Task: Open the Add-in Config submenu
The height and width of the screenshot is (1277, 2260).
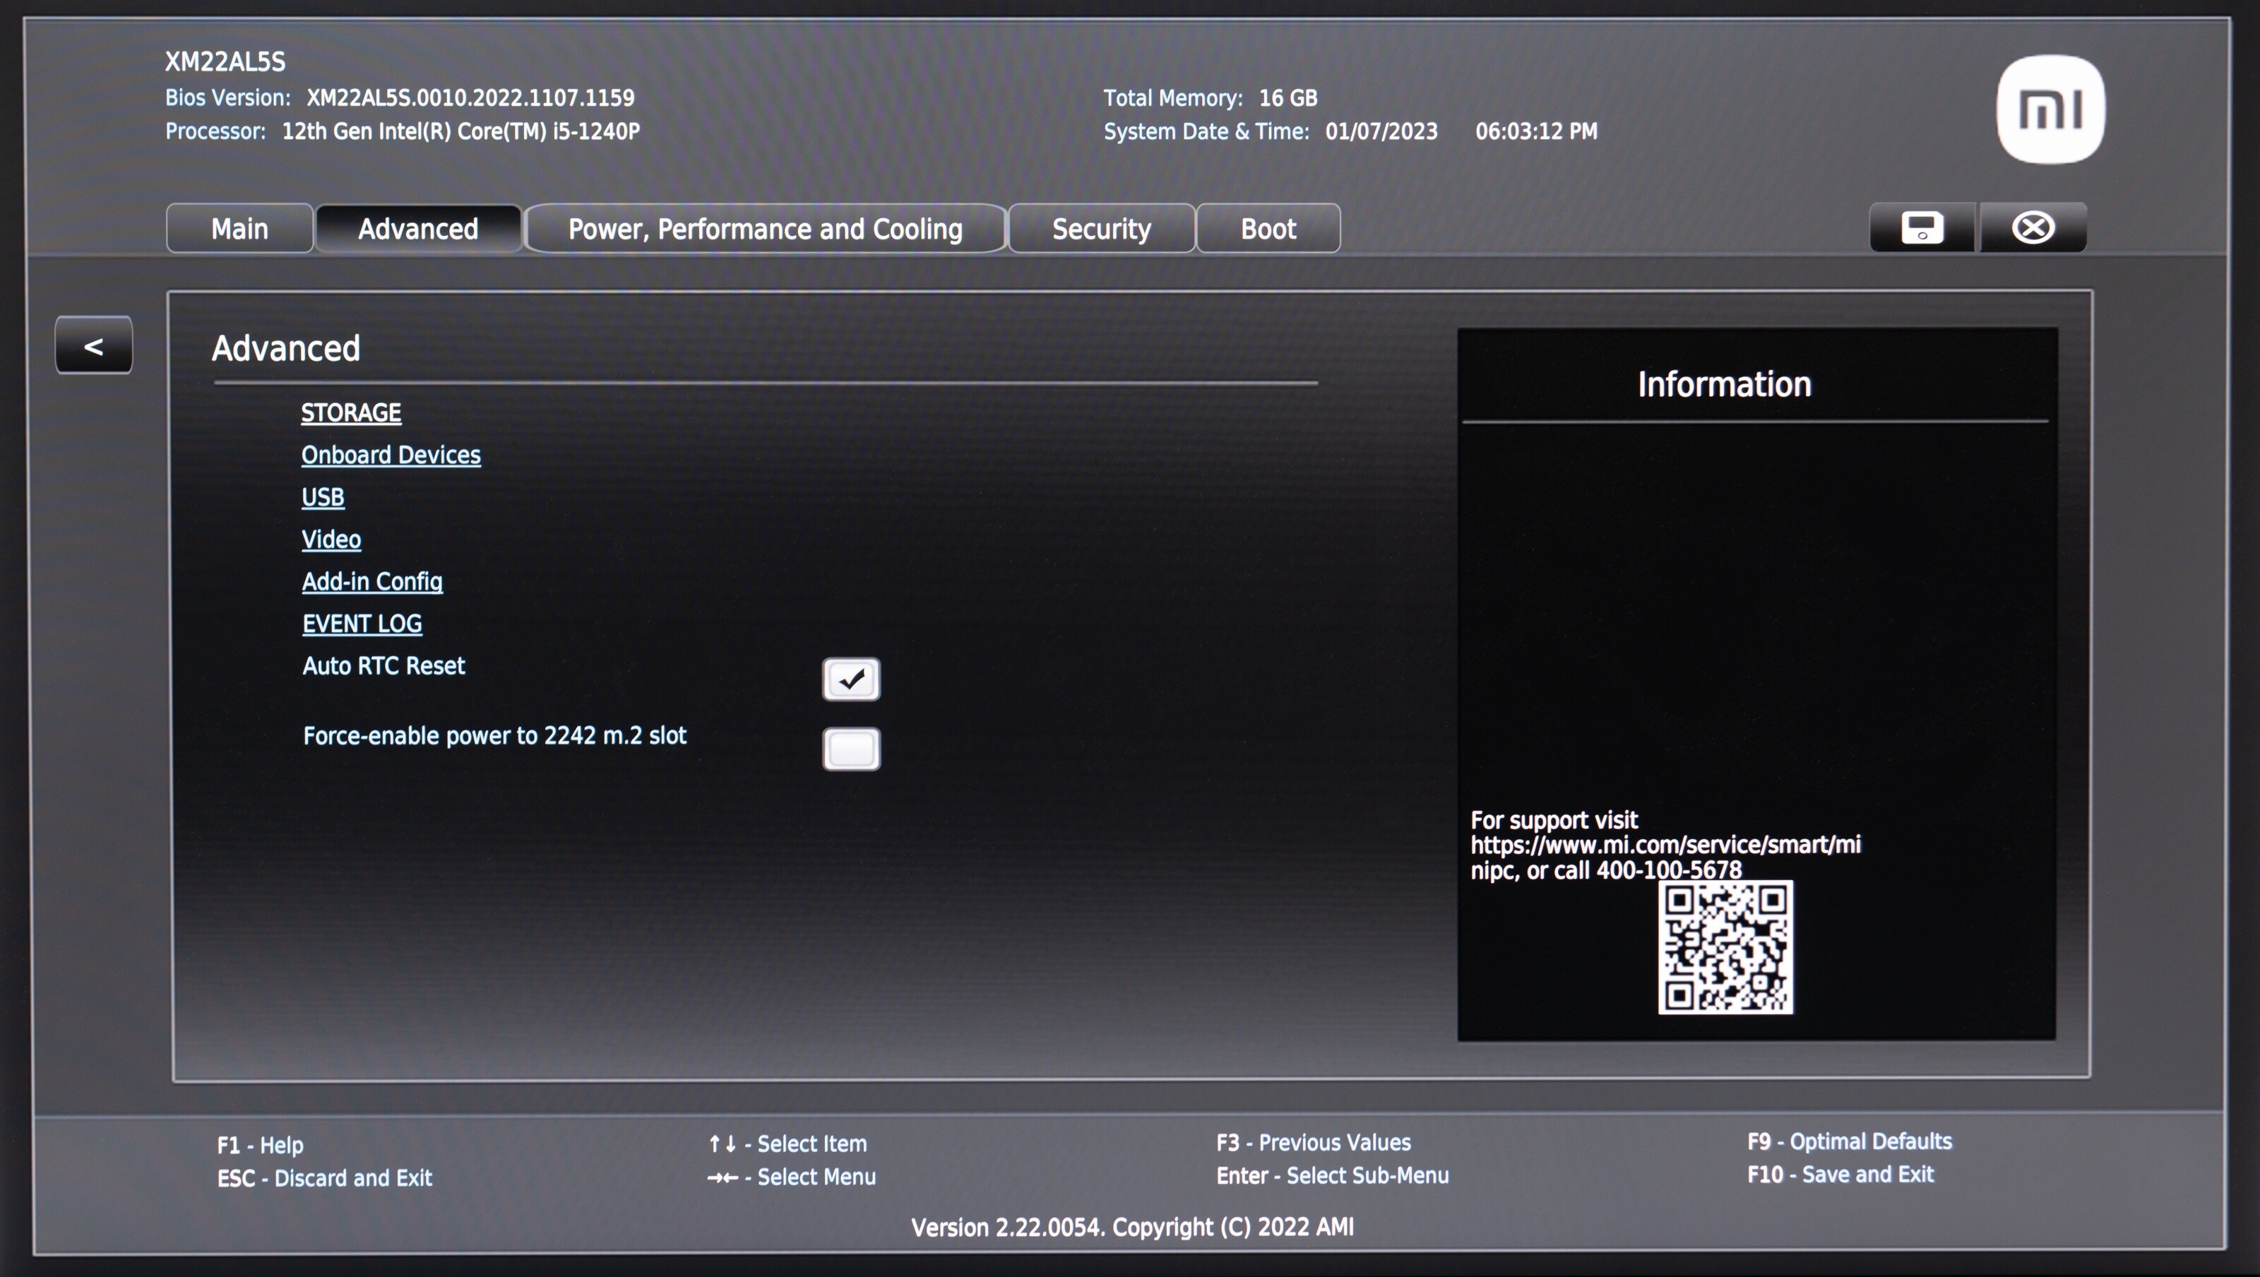Action: click(372, 581)
